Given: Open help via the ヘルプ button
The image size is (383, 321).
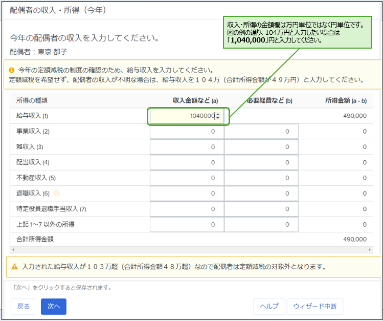Looking at the screenshot, I should tap(269, 306).
